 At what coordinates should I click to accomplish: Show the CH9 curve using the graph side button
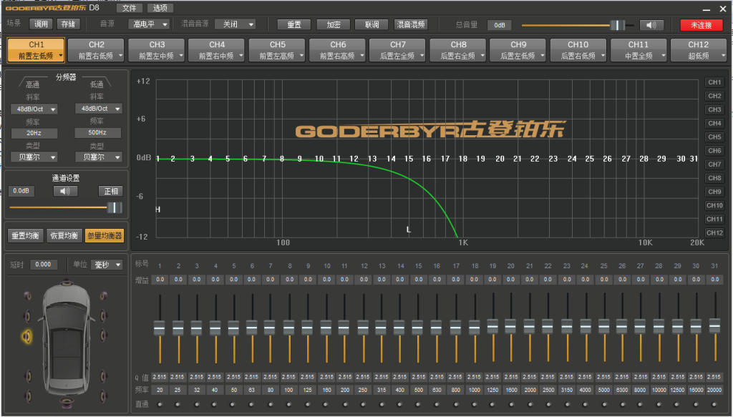point(714,192)
